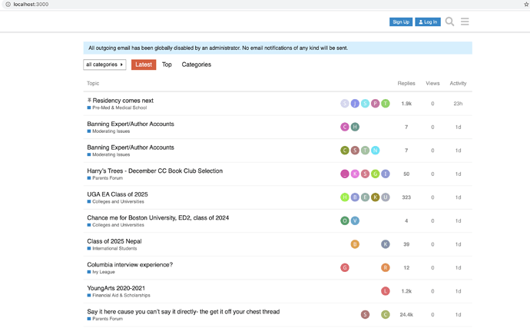Switch to the Top tab
The width and height of the screenshot is (530, 328).
tap(167, 65)
